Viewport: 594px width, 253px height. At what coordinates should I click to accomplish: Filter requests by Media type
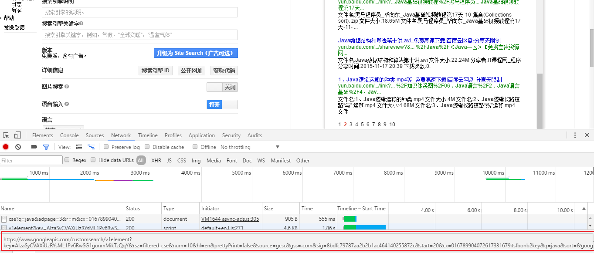[214, 160]
